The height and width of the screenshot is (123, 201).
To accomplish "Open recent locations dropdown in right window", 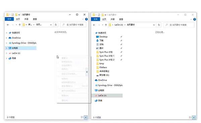I will [x=103, y=25].
